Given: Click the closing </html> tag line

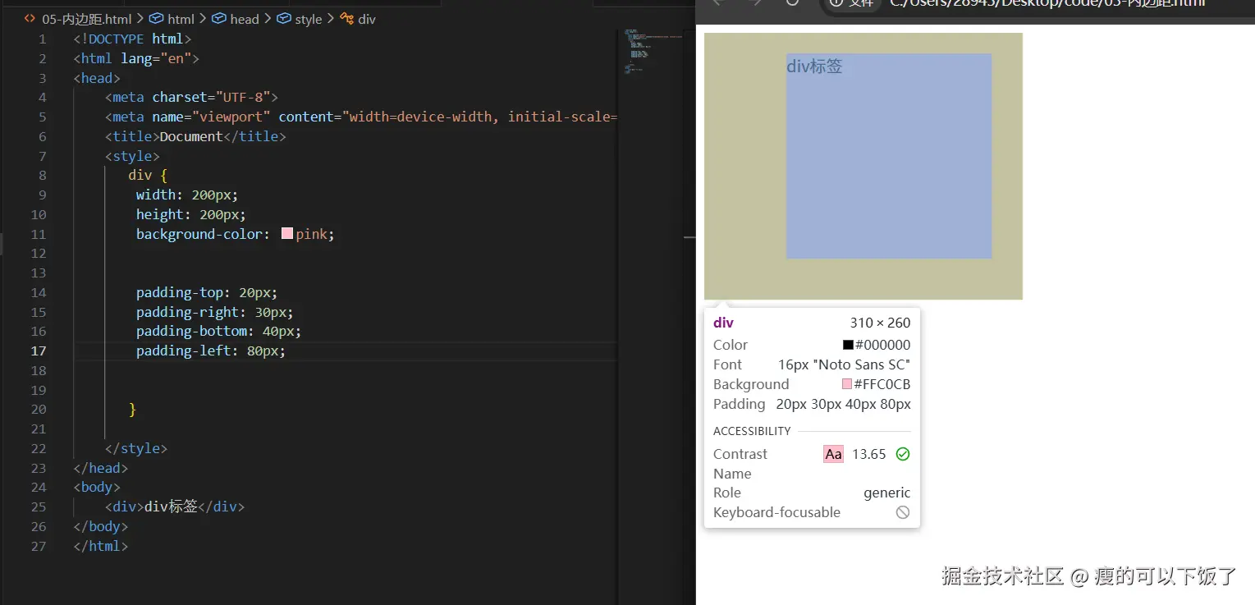Looking at the screenshot, I should [100, 546].
